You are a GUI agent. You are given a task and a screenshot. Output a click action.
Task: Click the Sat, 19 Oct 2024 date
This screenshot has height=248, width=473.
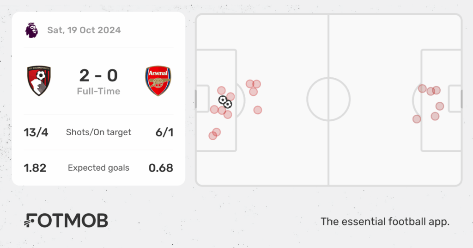(x=84, y=30)
